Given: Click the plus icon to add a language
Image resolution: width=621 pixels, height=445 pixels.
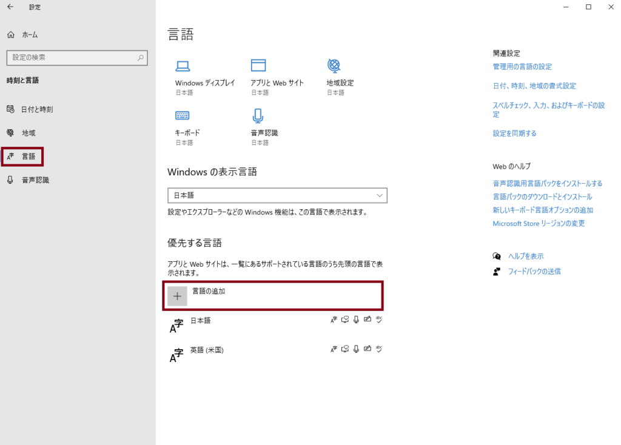Looking at the screenshot, I should 177,296.
